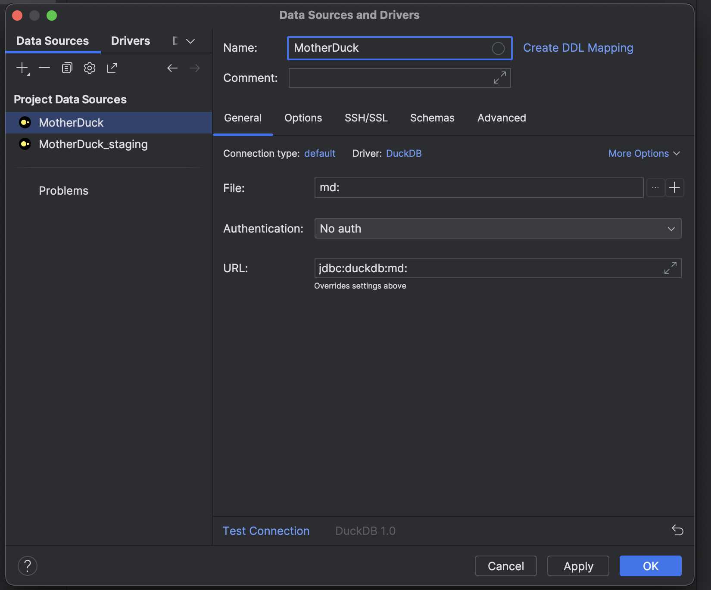Screen dimensions: 711x590
Task: Click the add data source plus icon
Action: point(22,68)
